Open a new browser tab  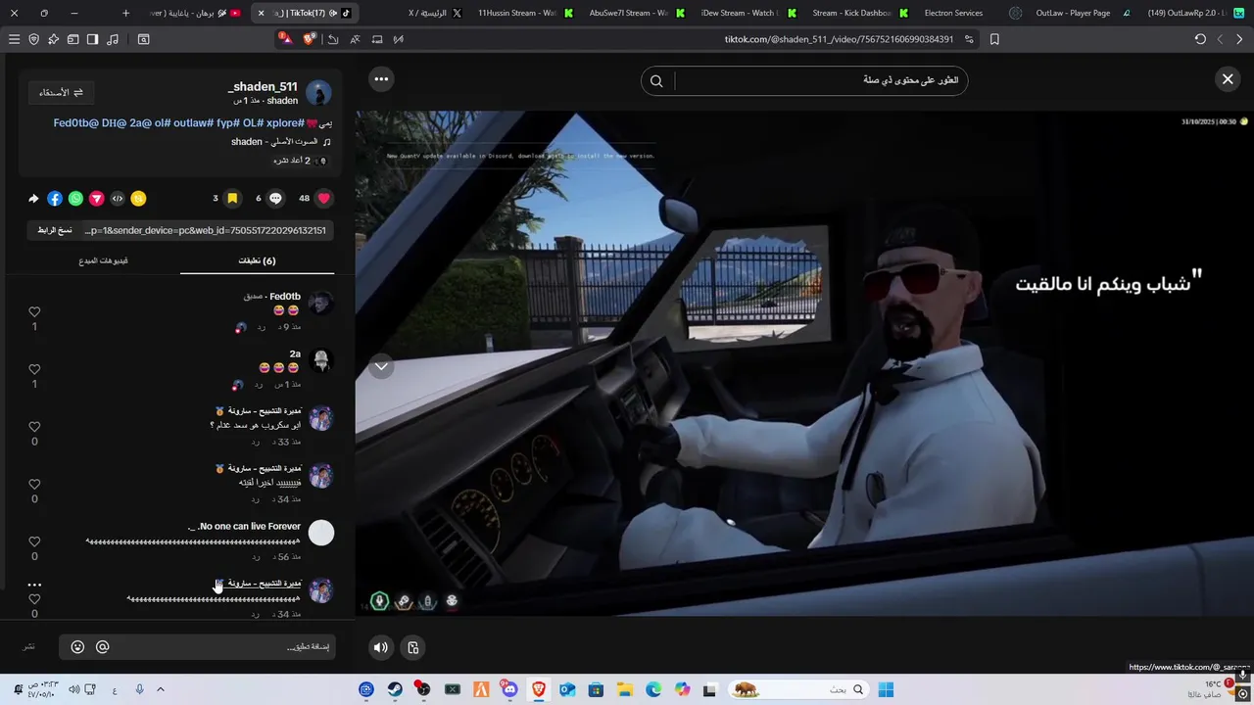pyautogui.click(x=125, y=13)
